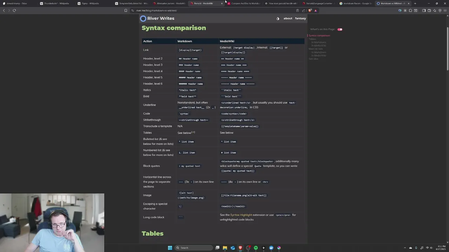Open the clock showing 6:11 PM
The width and height of the screenshot is (449, 252).
441,248
